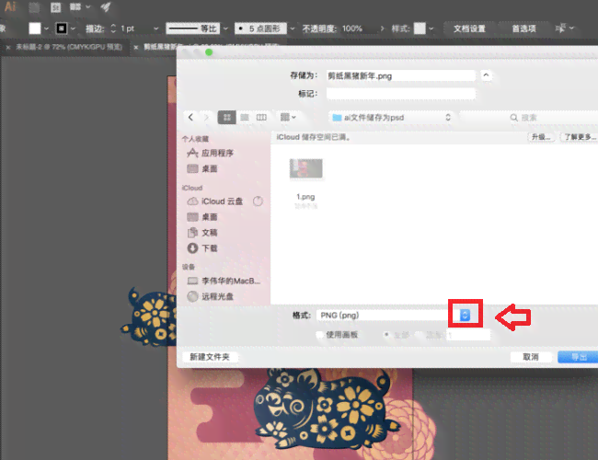Open Adobe Stock via the St icon

[x=56, y=7]
